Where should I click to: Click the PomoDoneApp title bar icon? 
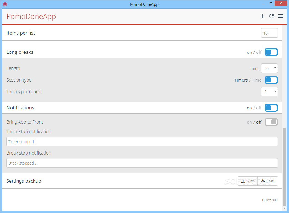pos(5,4)
